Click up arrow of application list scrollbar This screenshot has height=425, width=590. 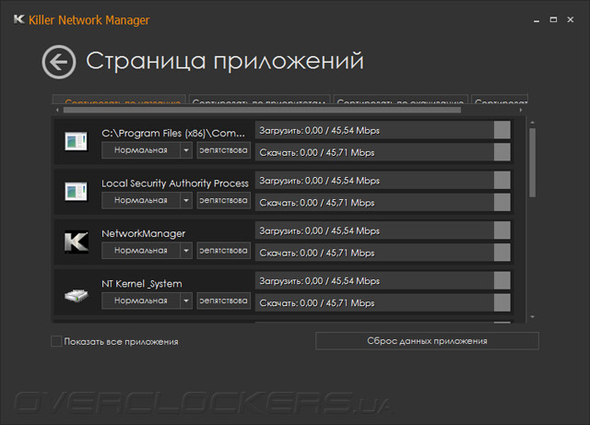point(532,123)
